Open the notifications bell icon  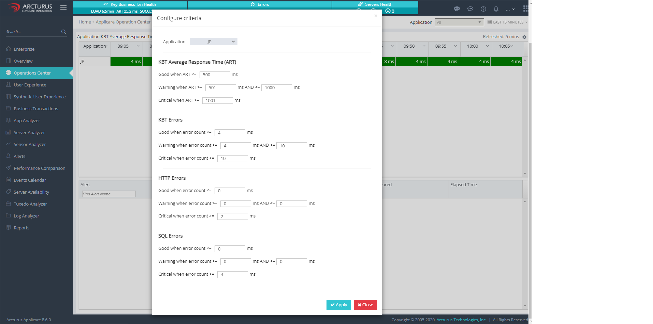pyautogui.click(x=496, y=9)
